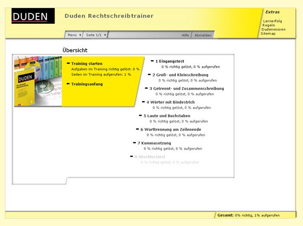Screen dimensions: 303x226
Task: Click the Extras heading
Action: pos(272,12)
